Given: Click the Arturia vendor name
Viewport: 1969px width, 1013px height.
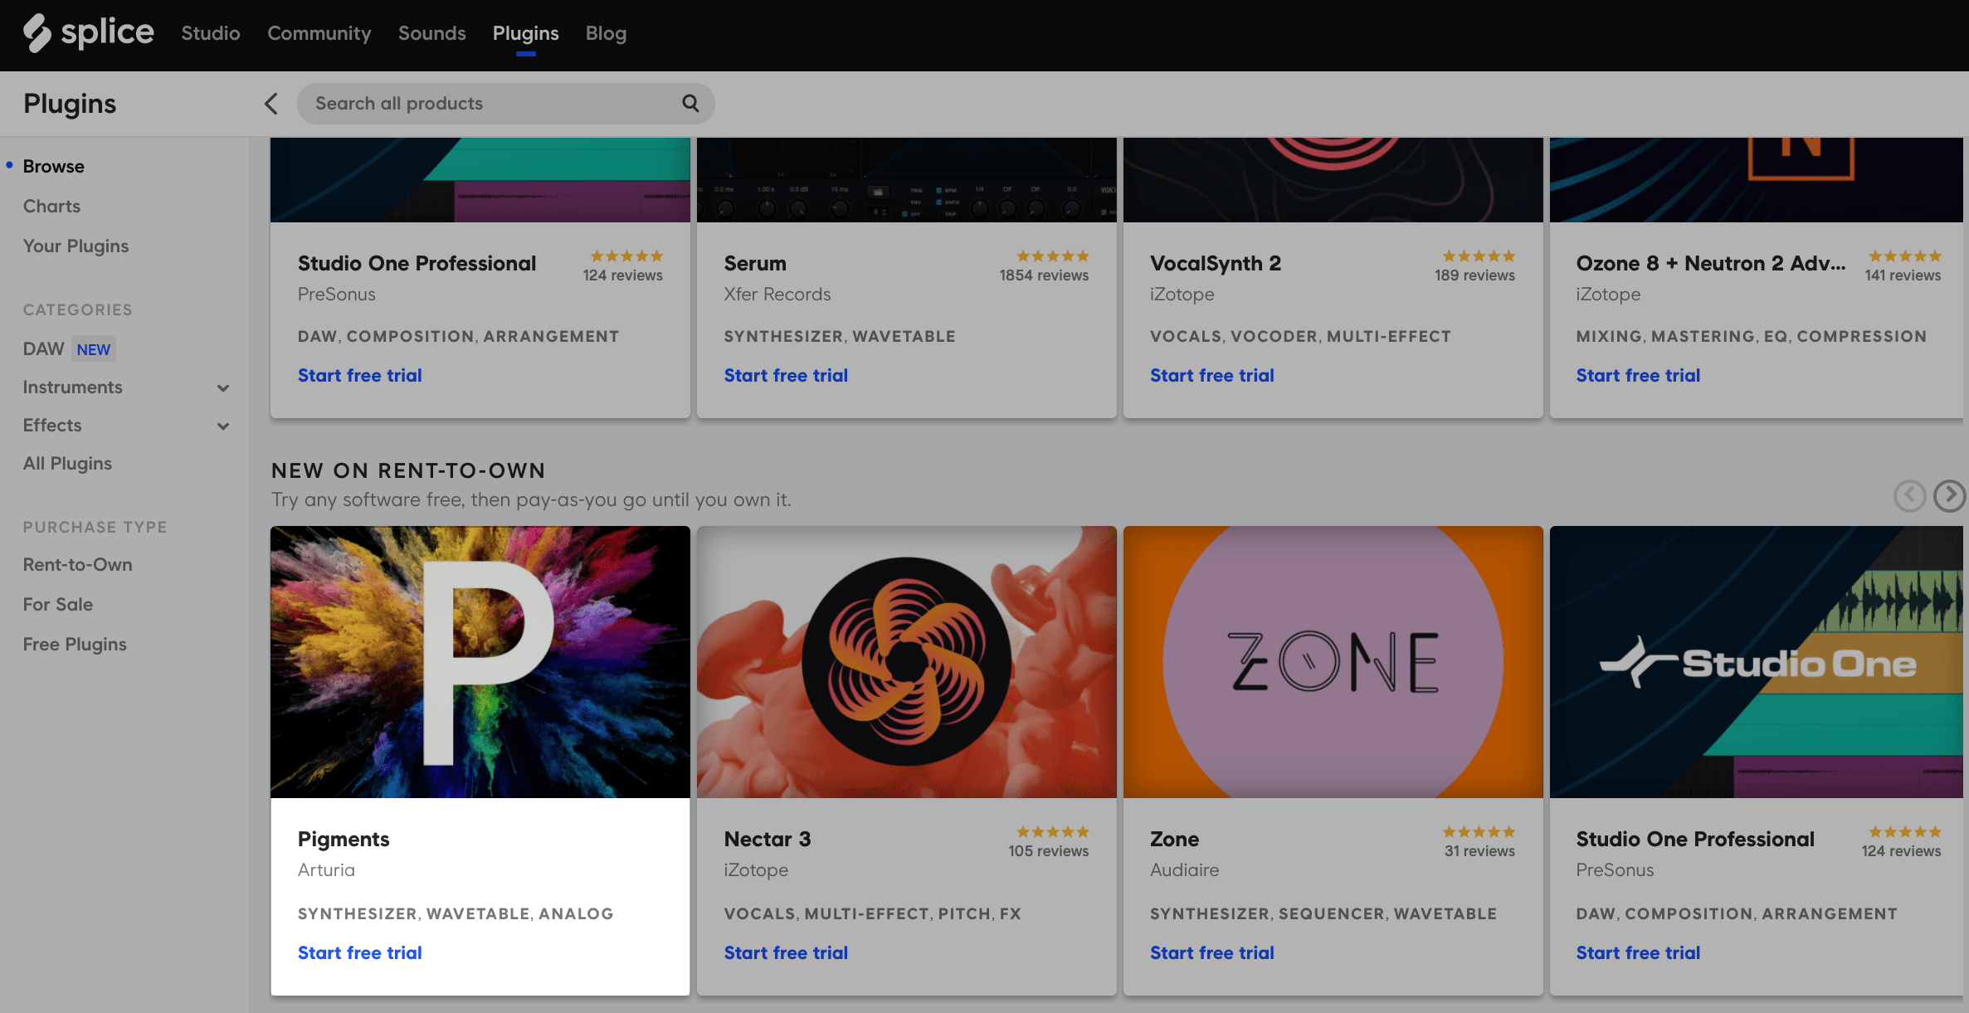Looking at the screenshot, I should (326, 869).
